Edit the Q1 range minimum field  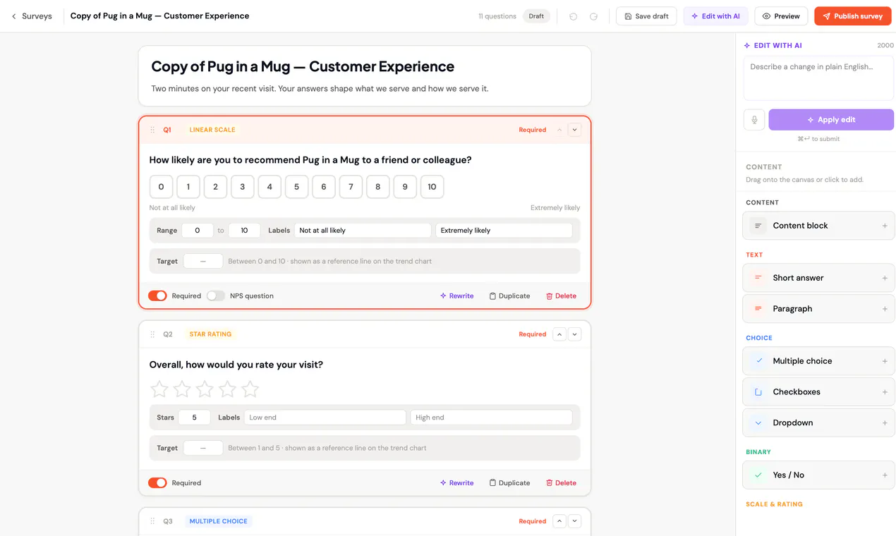198,231
